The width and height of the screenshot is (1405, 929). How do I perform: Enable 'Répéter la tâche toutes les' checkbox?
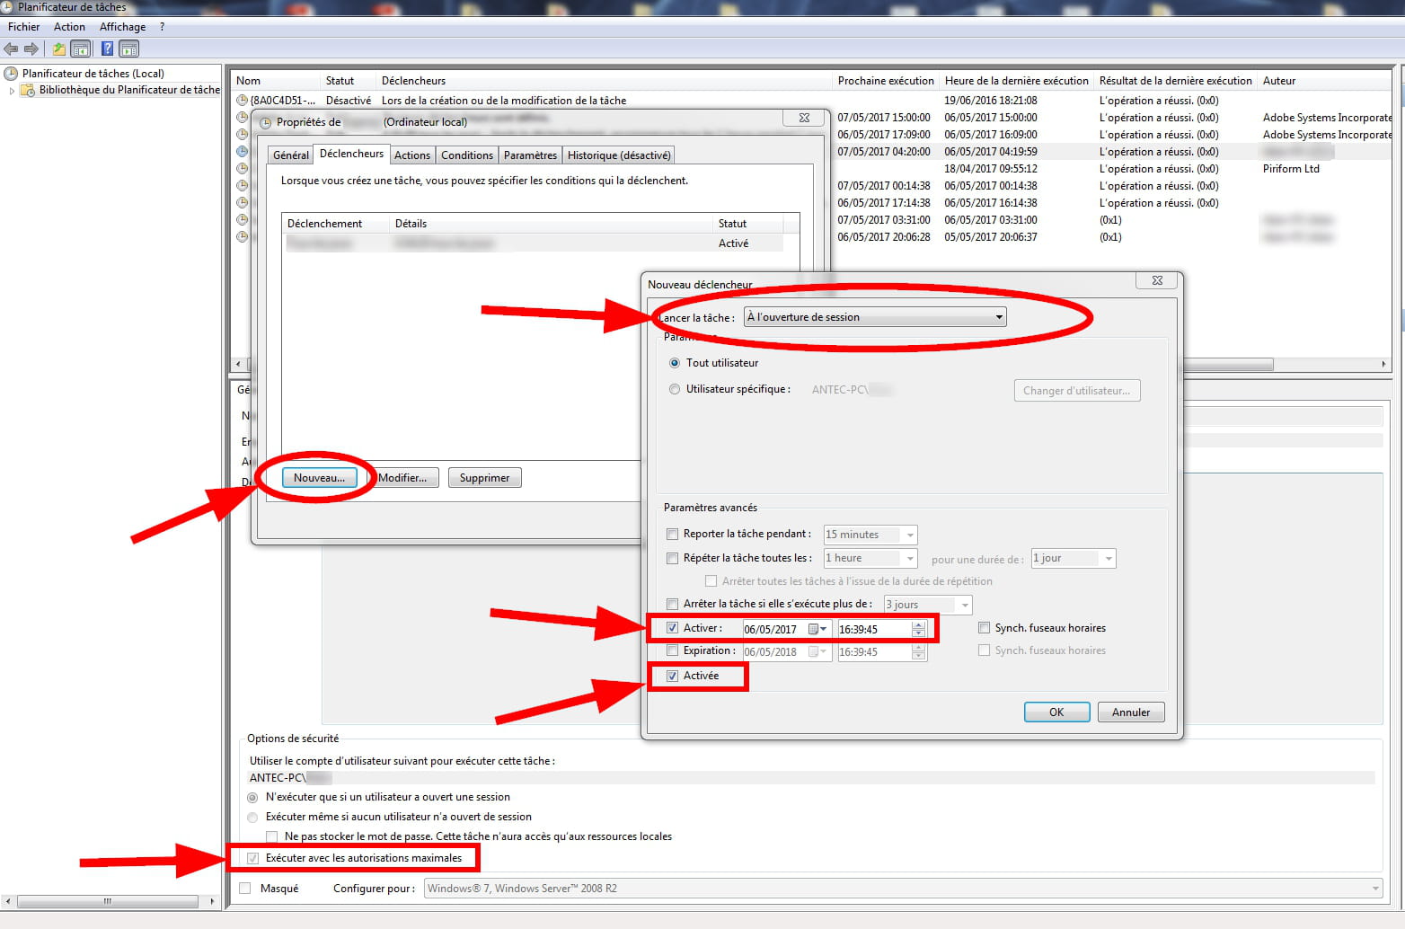coord(673,558)
